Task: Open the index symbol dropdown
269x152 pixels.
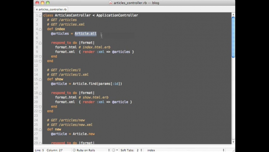Action: click(x=186, y=150)
